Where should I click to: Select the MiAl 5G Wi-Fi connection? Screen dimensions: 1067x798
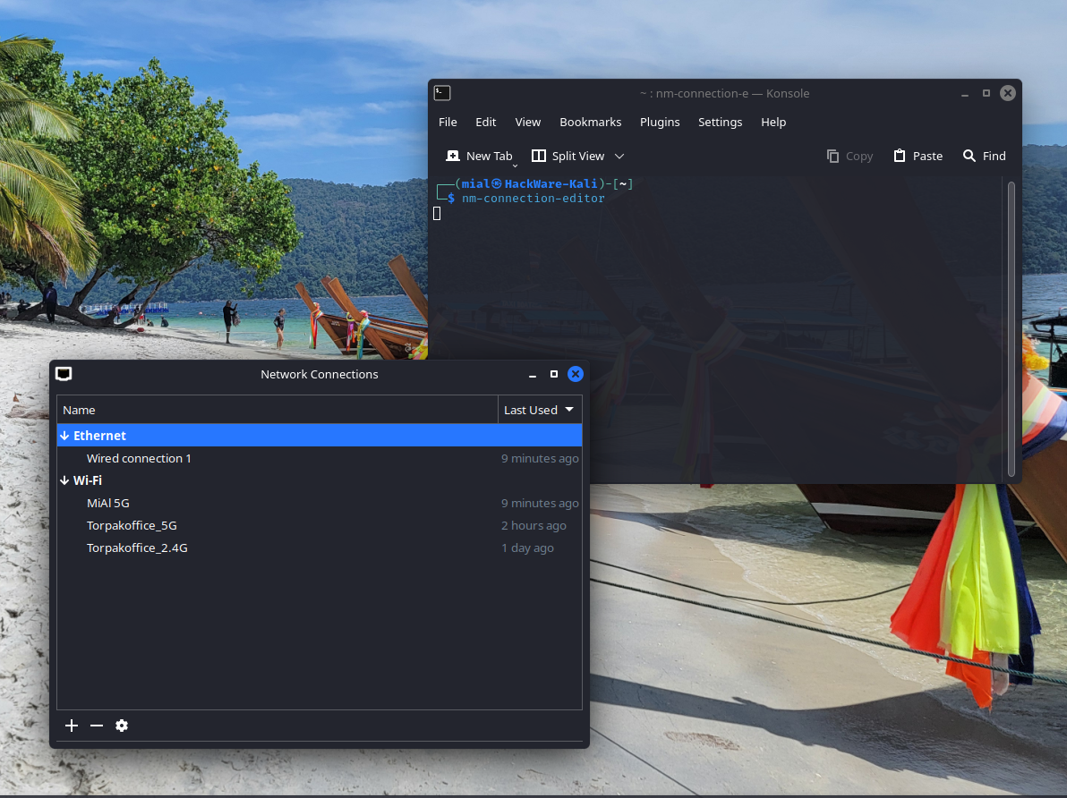pos(108,503)
